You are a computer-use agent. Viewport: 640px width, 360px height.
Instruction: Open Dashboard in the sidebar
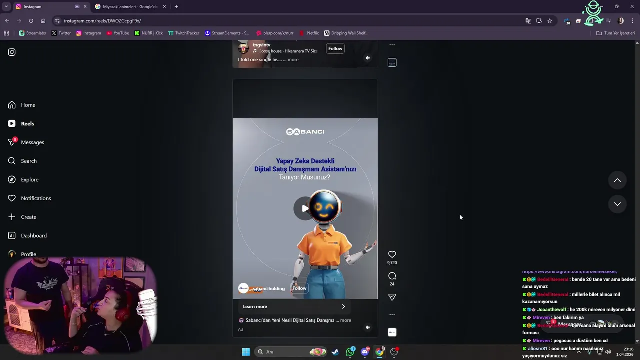(x=27, y=235)
